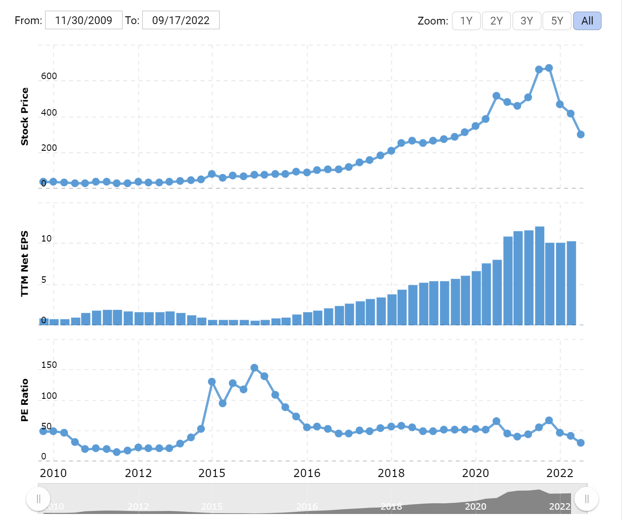Click the peak stock price data point
This screenshot has height=520, width=623.
(549, 68)
